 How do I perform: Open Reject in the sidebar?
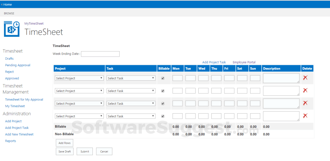click(x=9, y=72)
